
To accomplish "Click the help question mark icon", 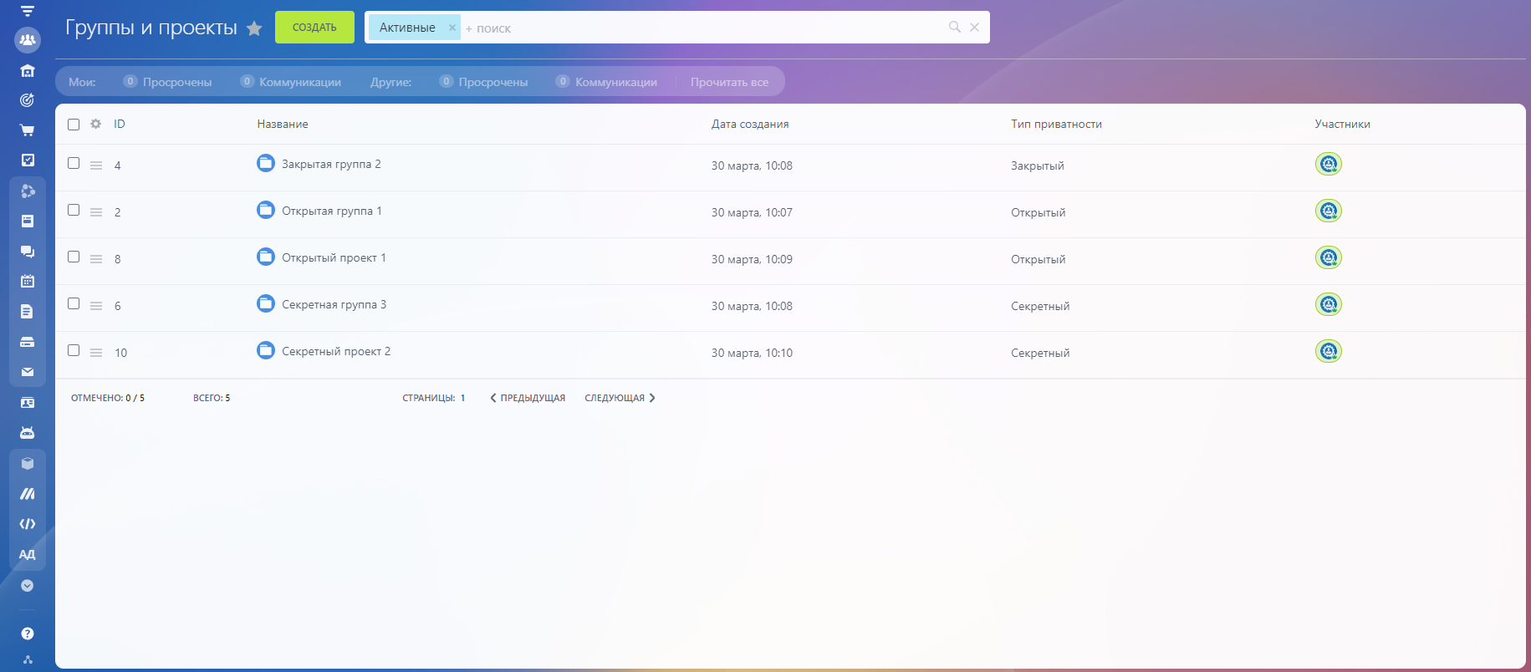I will [28, 634].
